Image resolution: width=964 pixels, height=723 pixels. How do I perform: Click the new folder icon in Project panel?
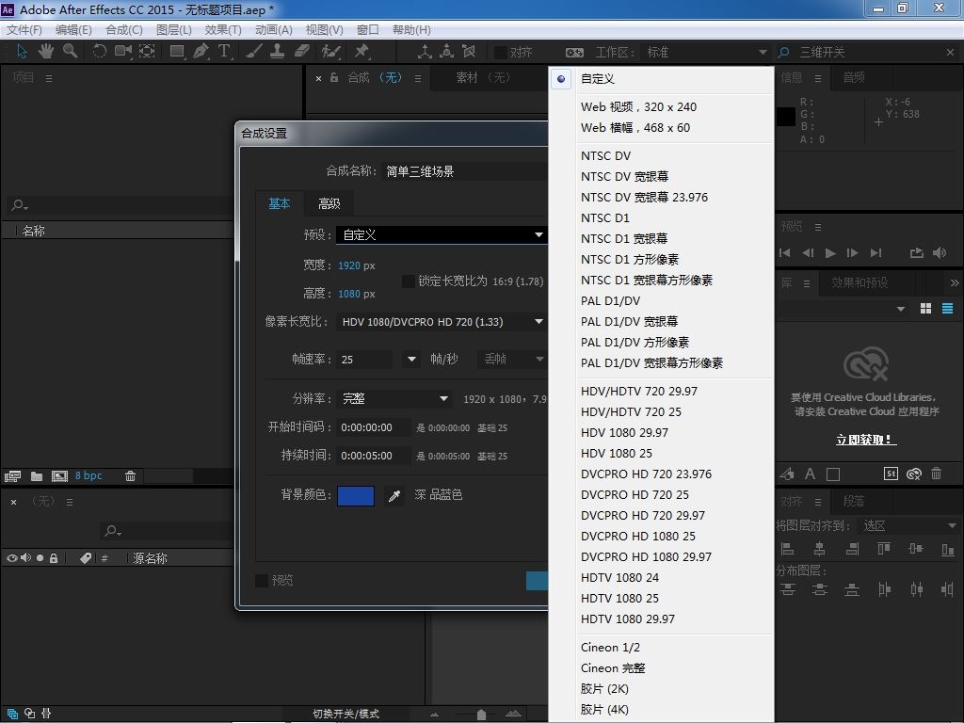pos(37,475)
